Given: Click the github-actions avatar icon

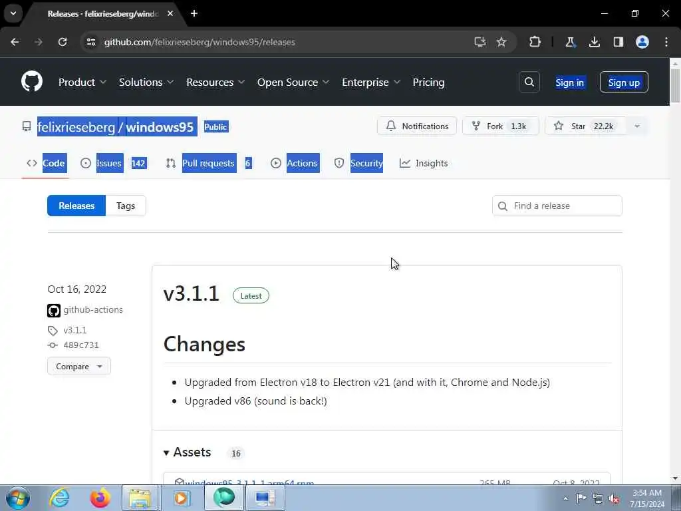Looking at the screenshot, I should coord(54,310).
